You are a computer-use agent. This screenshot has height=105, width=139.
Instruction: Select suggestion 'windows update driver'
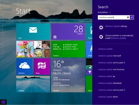point(108,97)
